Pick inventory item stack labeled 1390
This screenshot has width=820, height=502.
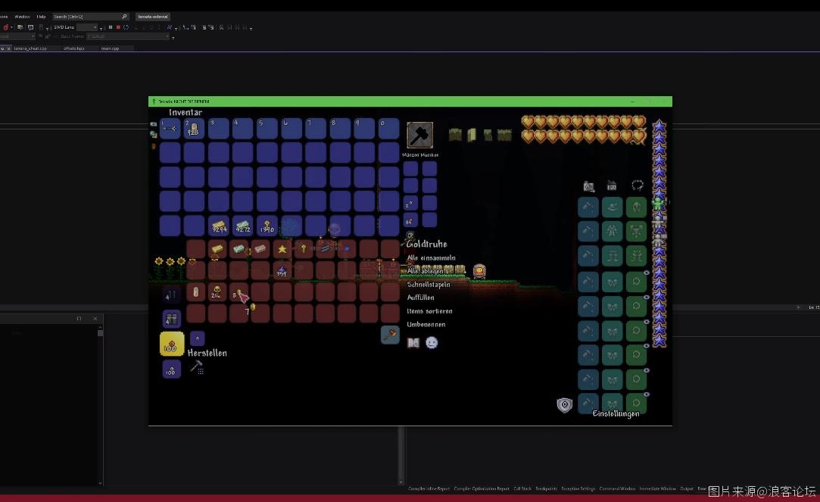click(267, 226)
